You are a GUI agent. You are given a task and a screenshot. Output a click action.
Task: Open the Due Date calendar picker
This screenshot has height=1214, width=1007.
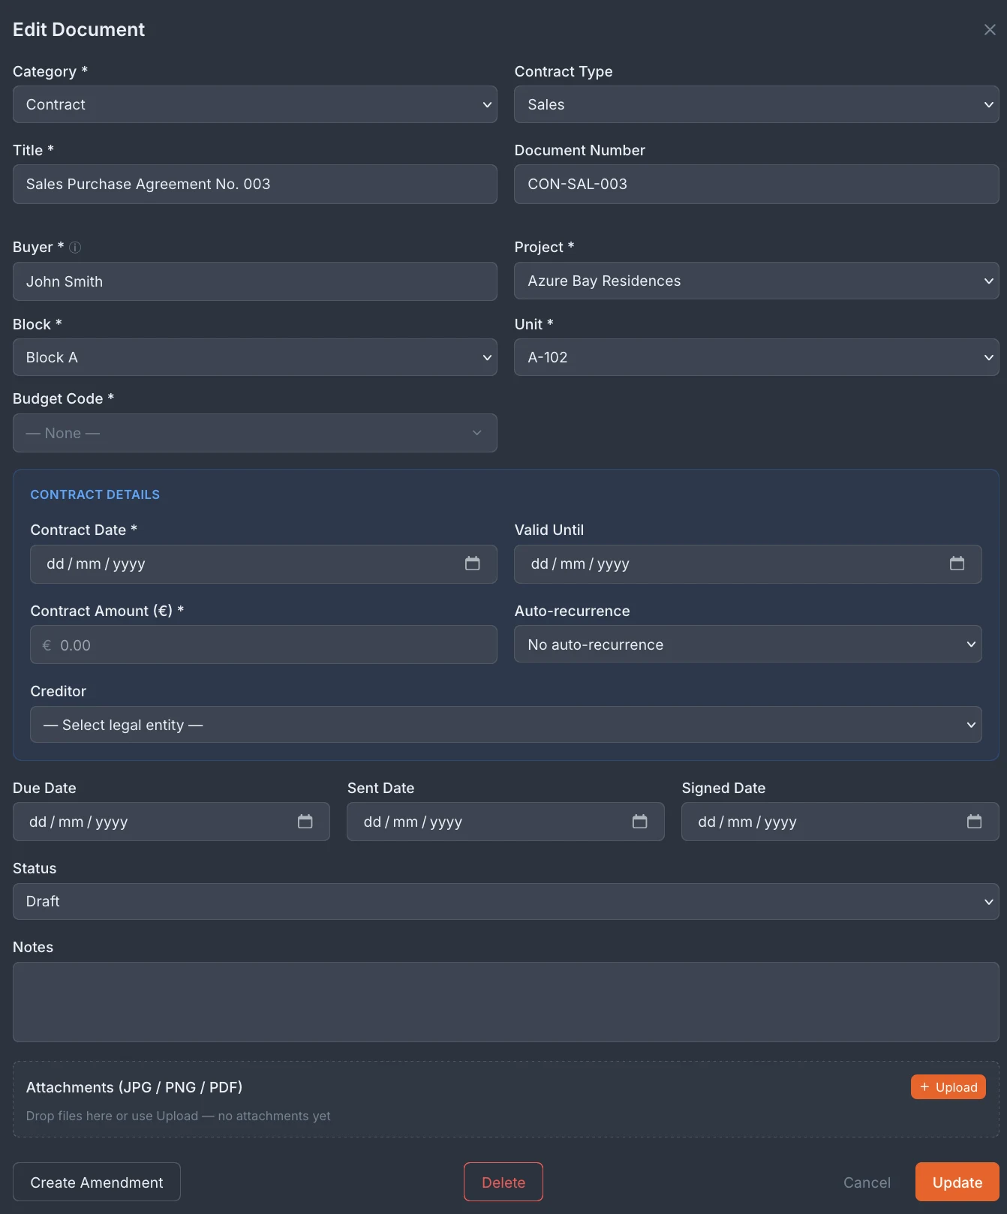coord(305,822)
